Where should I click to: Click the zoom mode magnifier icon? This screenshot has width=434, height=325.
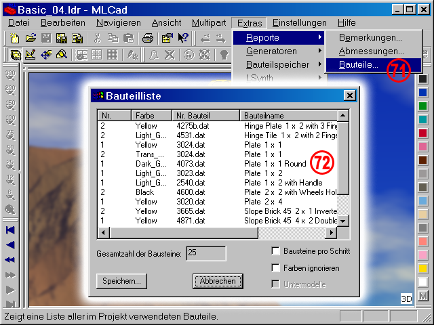pyautogui.click(x=62, y=54)
